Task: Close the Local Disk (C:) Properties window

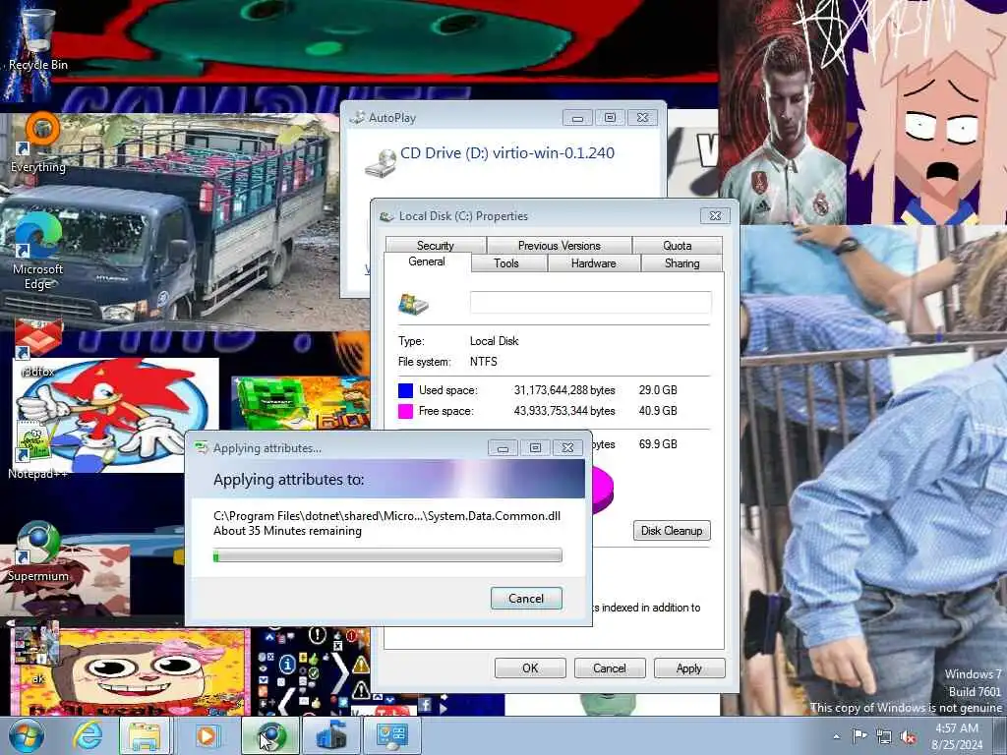Action: click(x=716, y=215)
